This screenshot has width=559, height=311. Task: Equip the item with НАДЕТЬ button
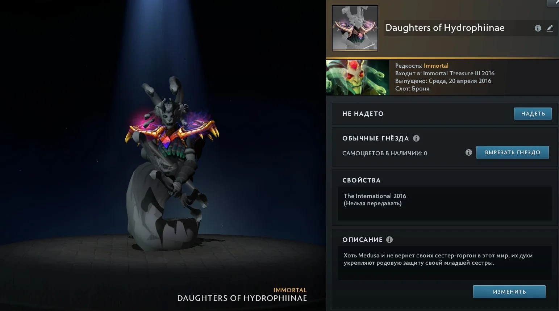[533, 114]
